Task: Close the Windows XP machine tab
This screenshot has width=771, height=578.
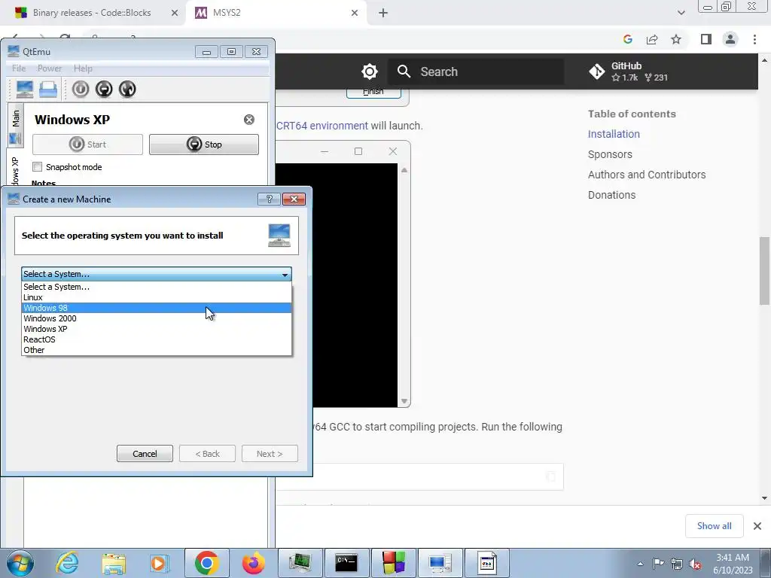Action: click(x=249, y=120)
